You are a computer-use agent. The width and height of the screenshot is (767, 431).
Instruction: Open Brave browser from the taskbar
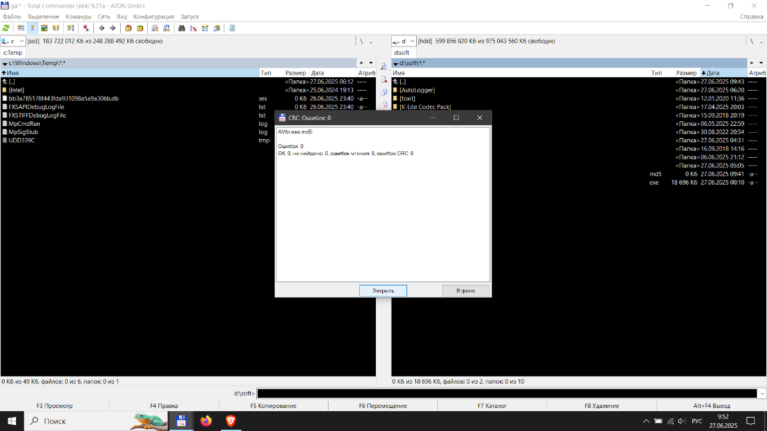pos(231,421)
